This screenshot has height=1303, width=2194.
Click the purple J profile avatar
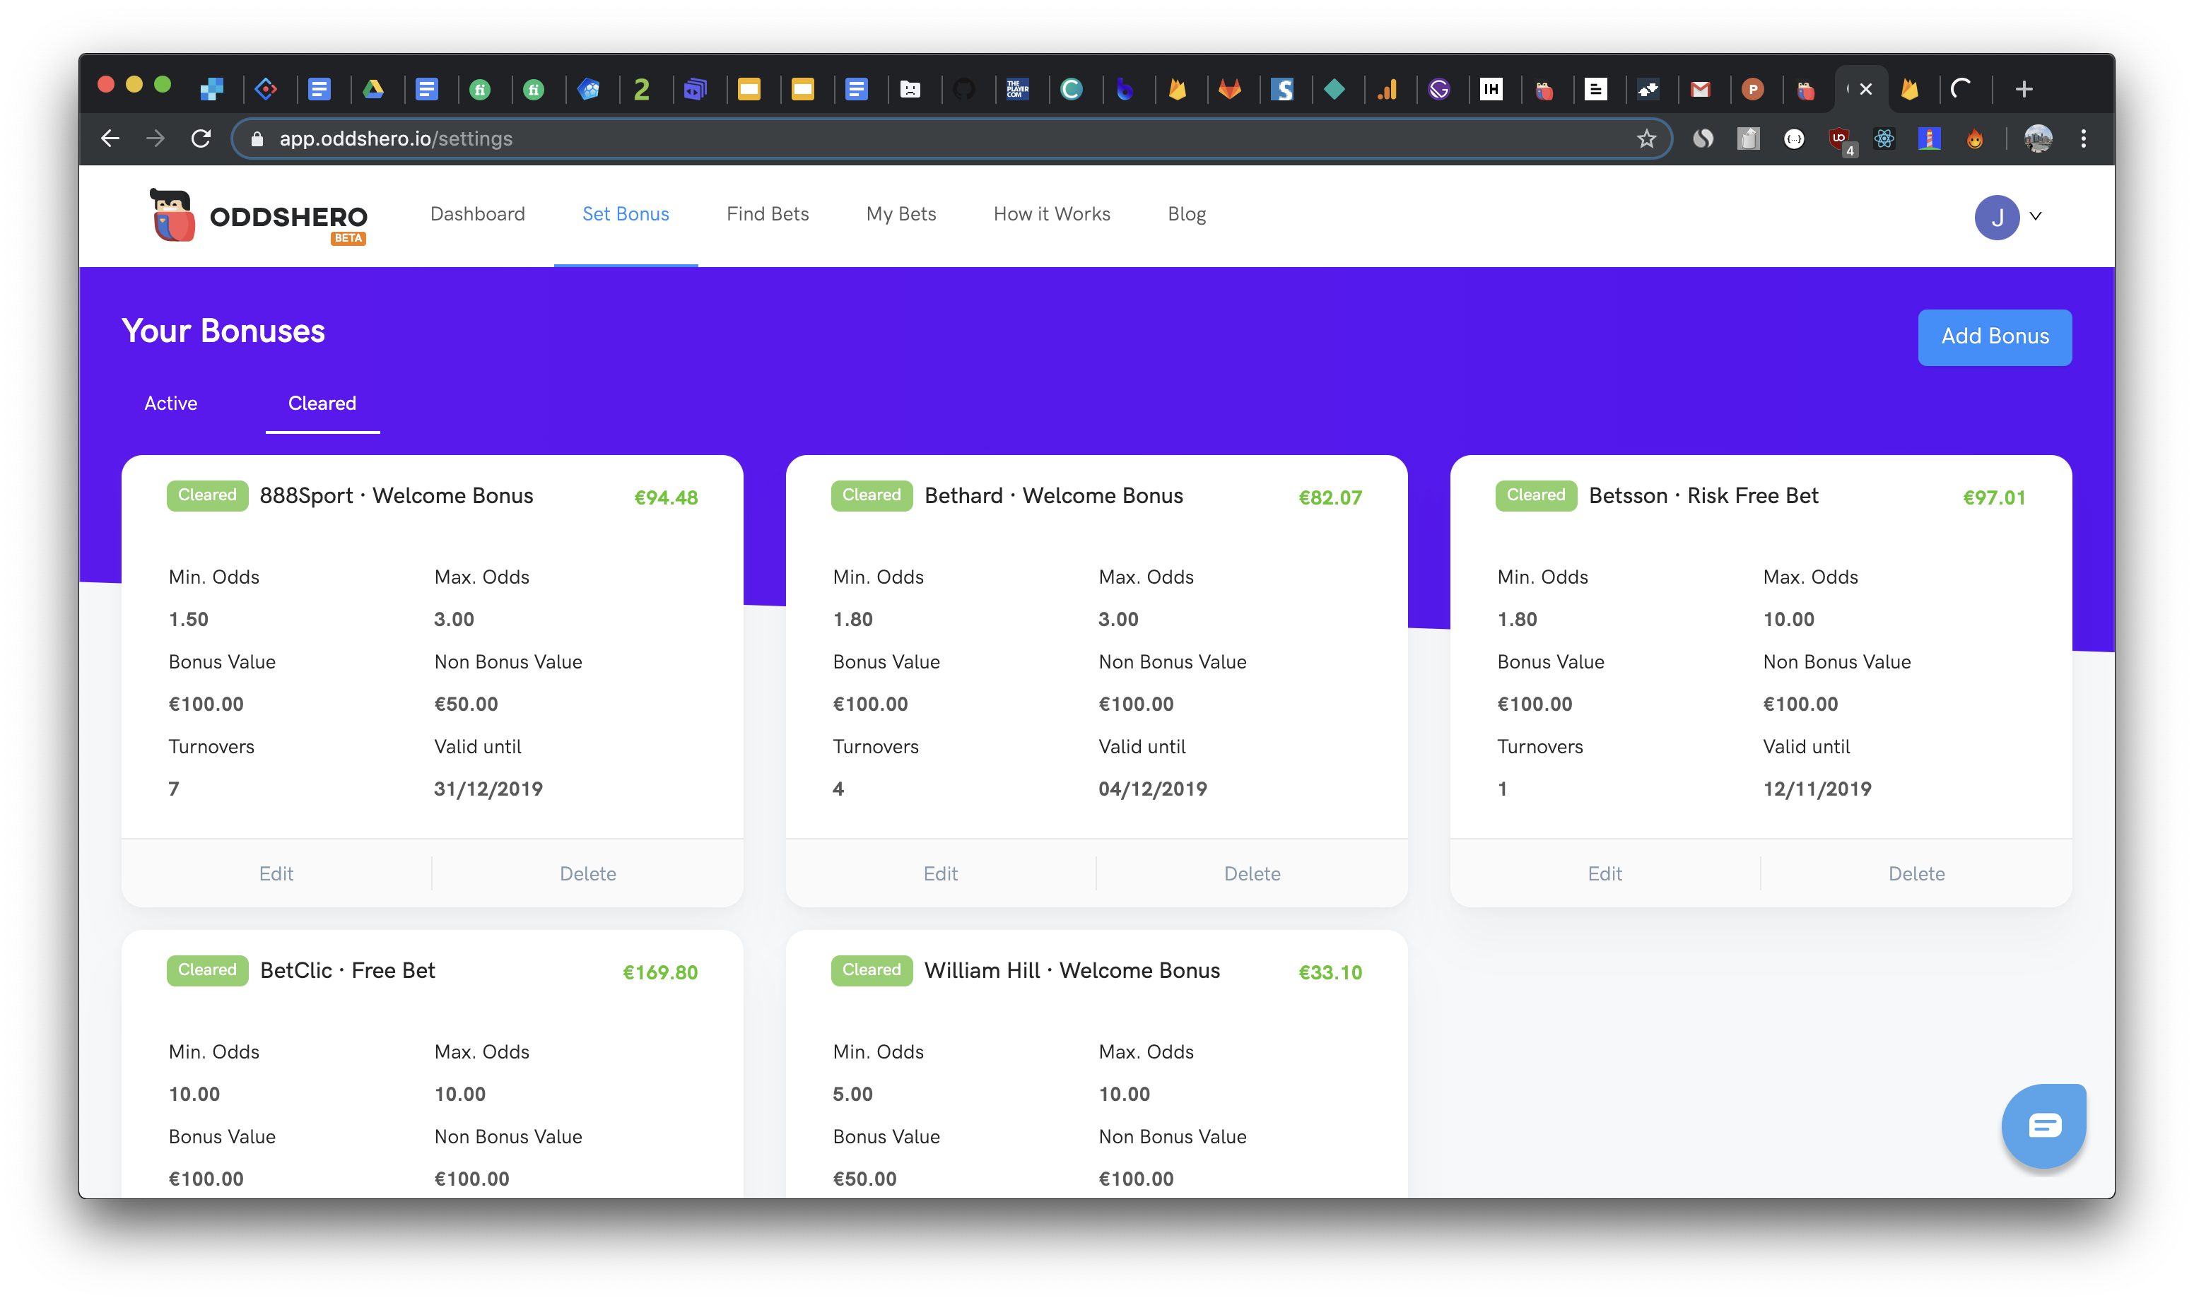point(1996,217)
